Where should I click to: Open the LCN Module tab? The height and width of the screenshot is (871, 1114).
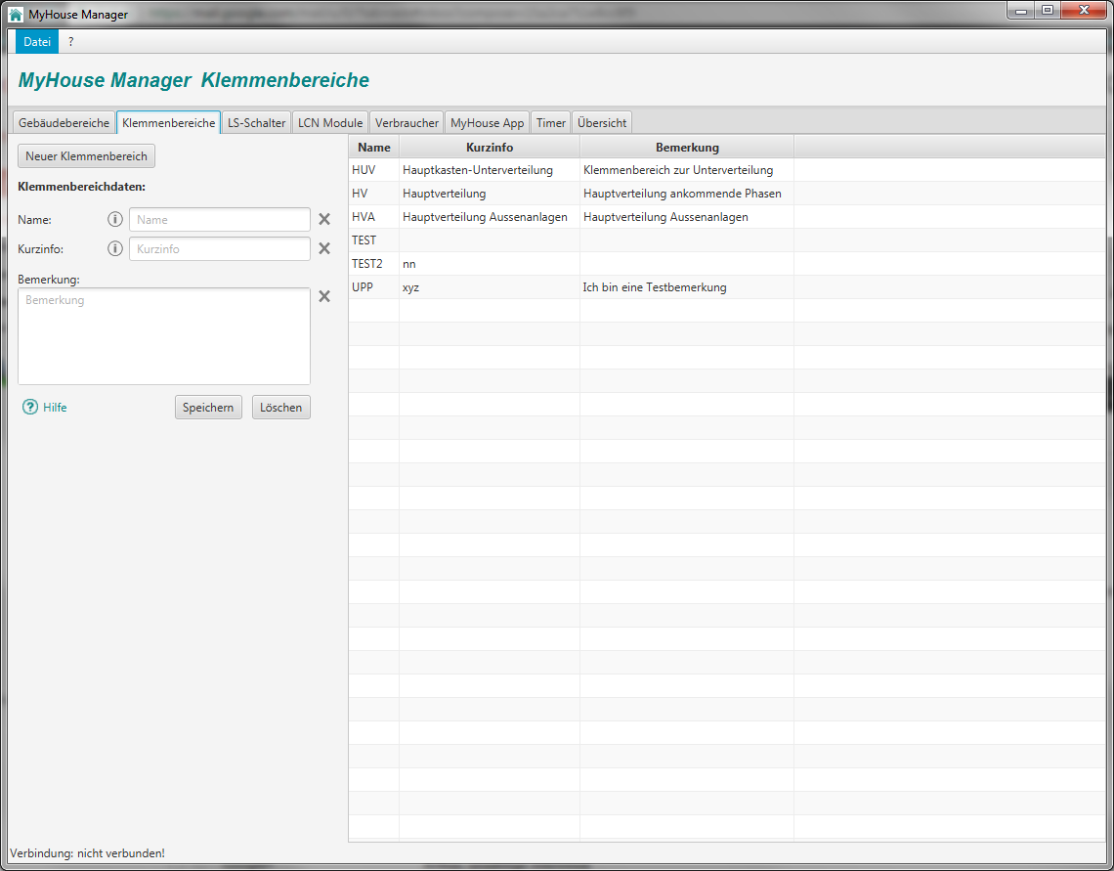(x=330, y=123)
